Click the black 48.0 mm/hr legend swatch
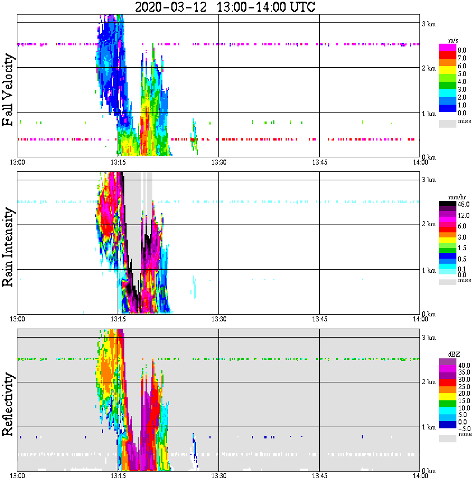 click(x=447, y=204)
